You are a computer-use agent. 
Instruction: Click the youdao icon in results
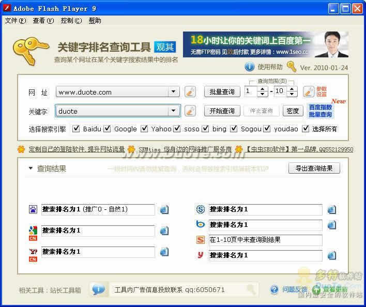click(x=200, y=255)
